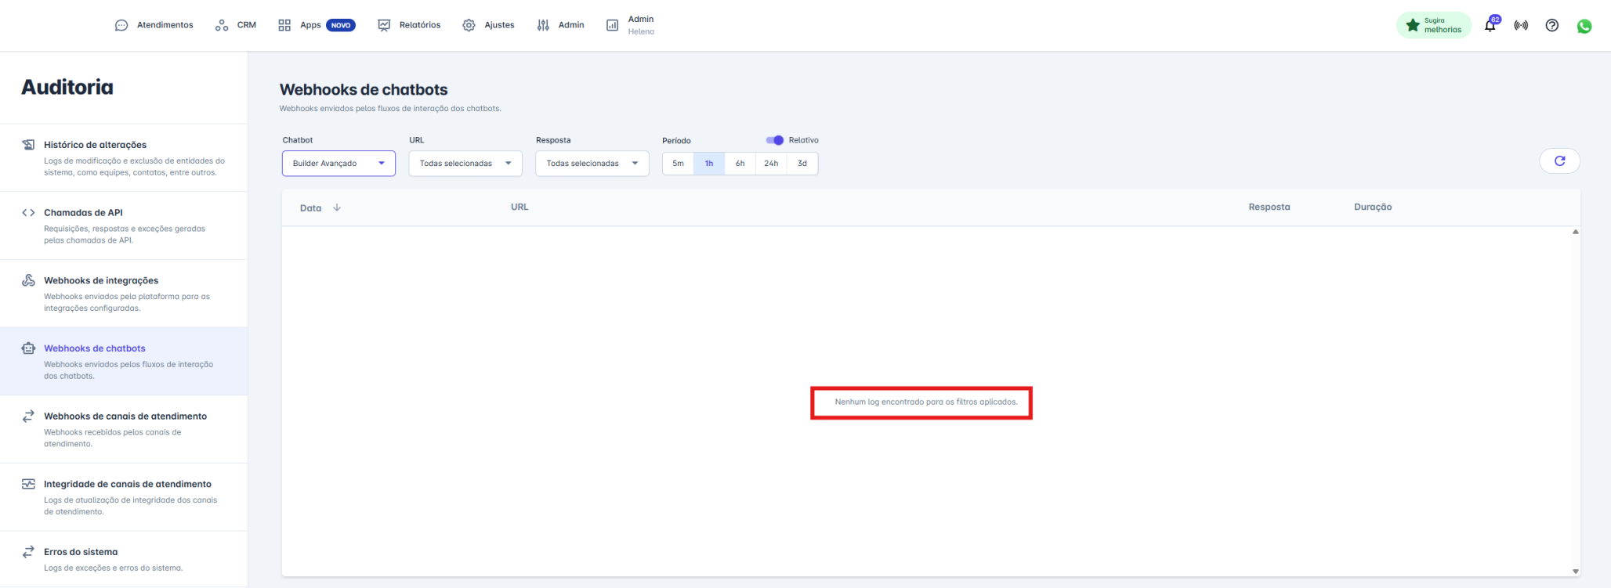Select the 5m period option
The height and width of the screenshot is (588, 1611).
tap(678, 164)
